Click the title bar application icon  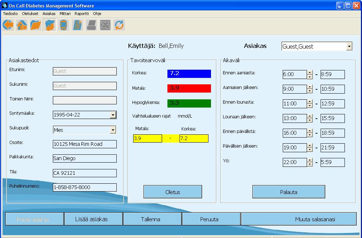[x=4, y=5]
